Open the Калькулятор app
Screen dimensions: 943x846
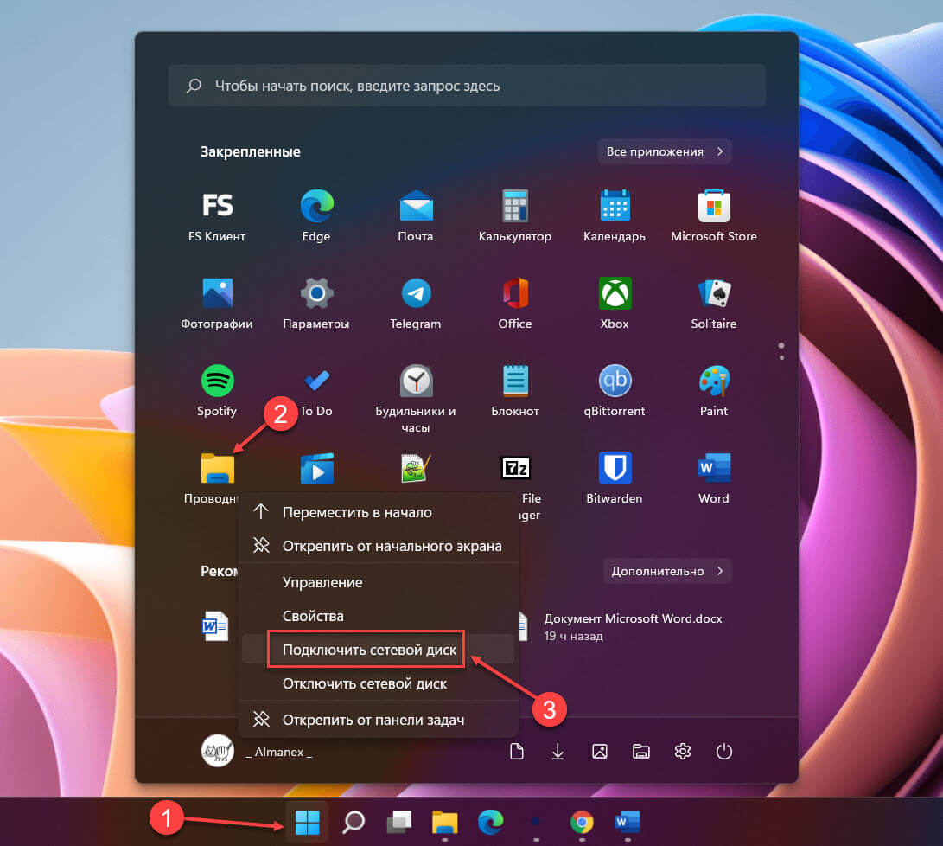click(x=515, y=216)
